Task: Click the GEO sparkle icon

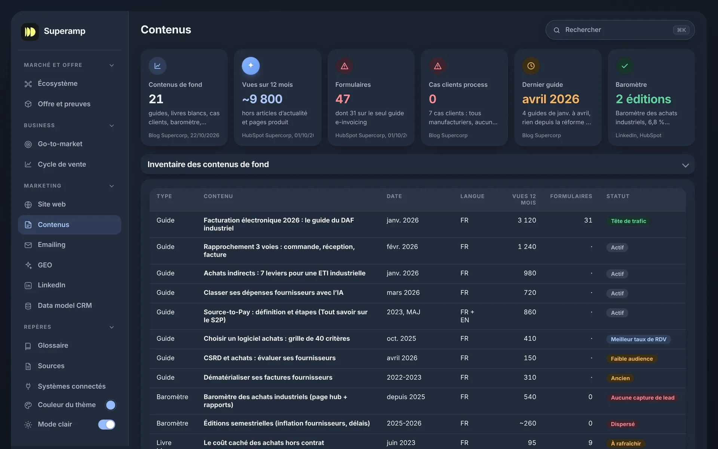Action: click(x=28, y=265)
